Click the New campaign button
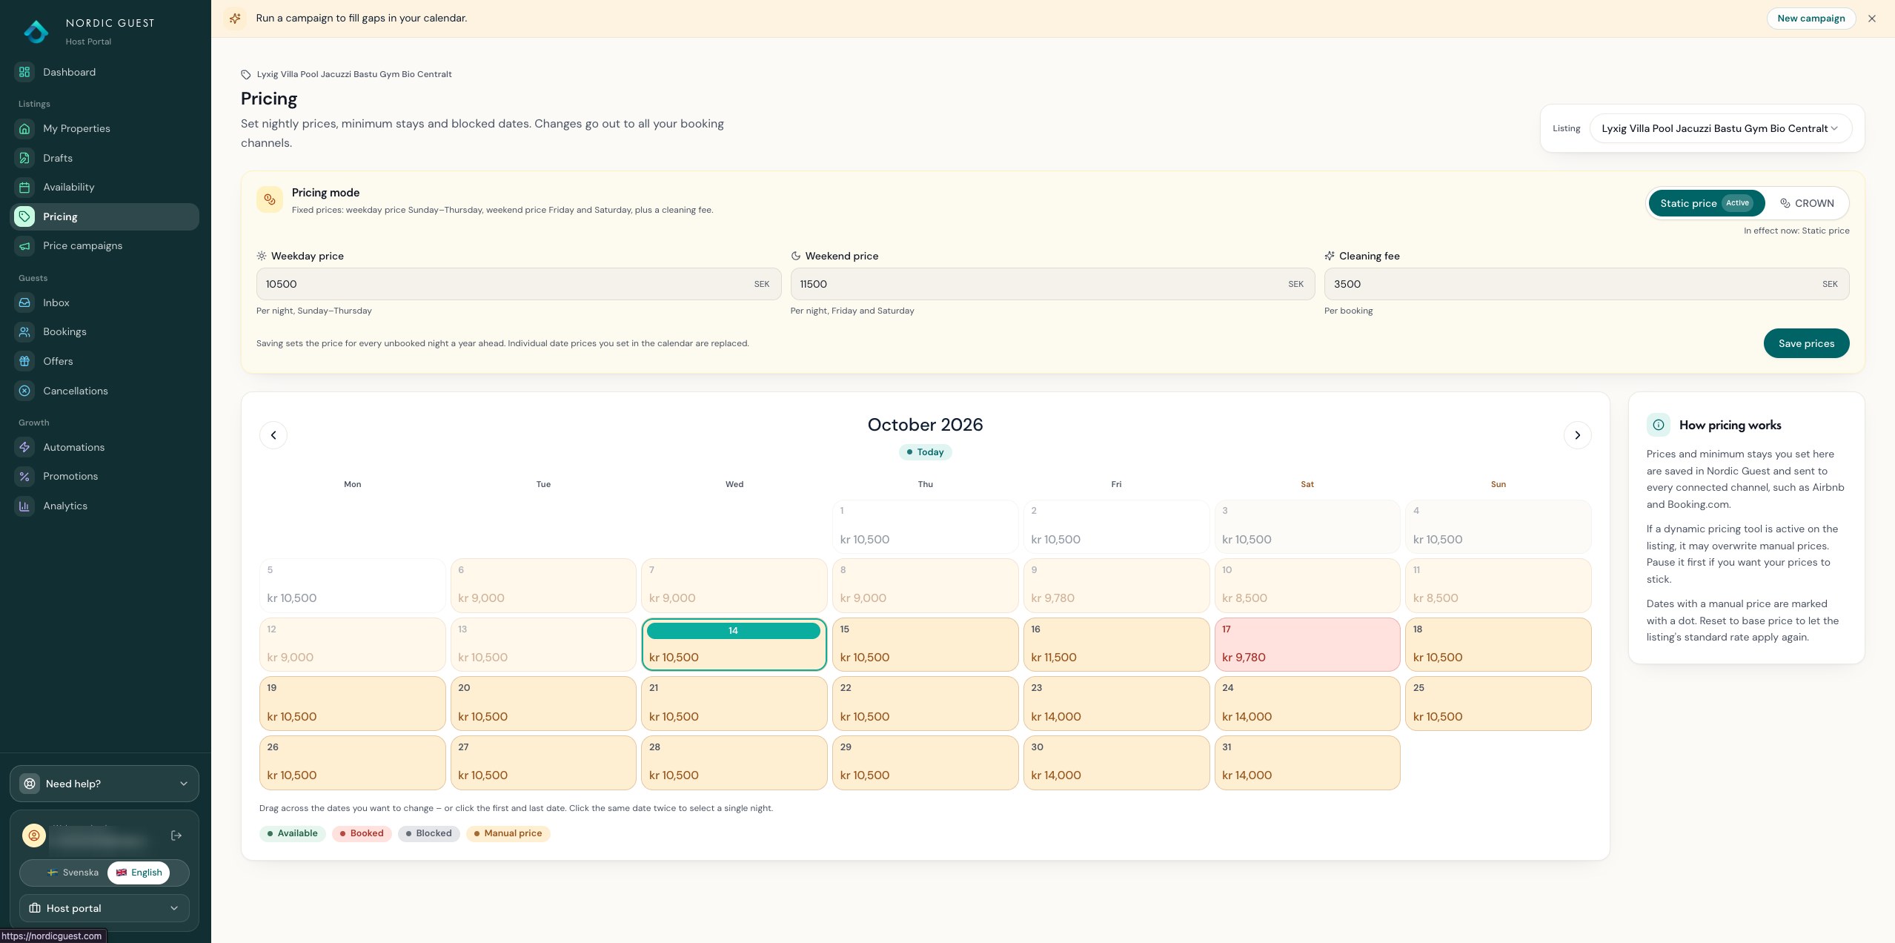 (x=1811, y=19)
